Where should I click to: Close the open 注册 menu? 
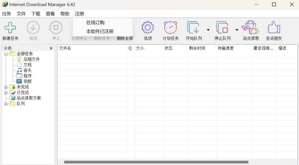(80, 14)
